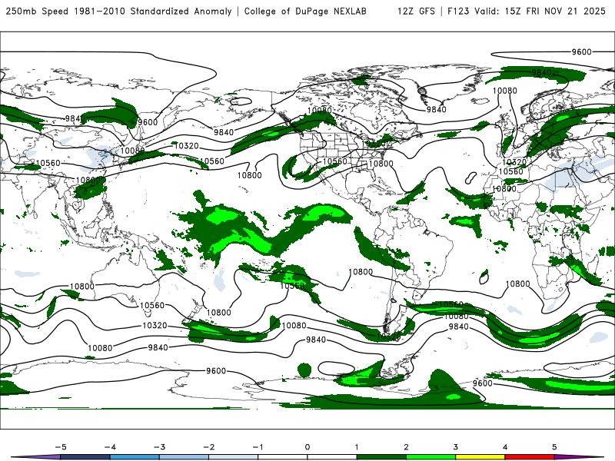Click the '9840' contour label over northern Russia
Viewport: 615px width, 461px height.
click(x=75, y=118)
